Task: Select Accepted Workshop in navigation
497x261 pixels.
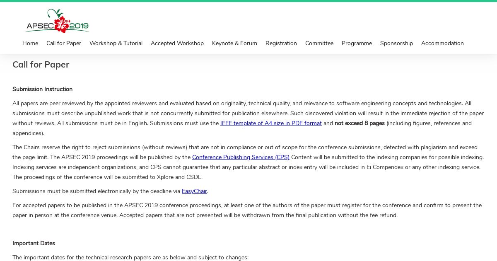Action: click(177, 43)
